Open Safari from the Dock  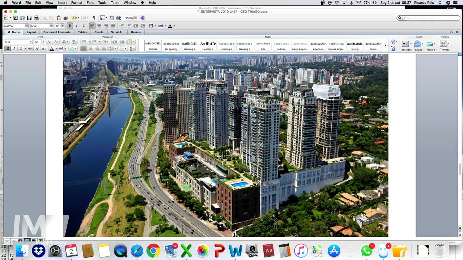(137, 251)
